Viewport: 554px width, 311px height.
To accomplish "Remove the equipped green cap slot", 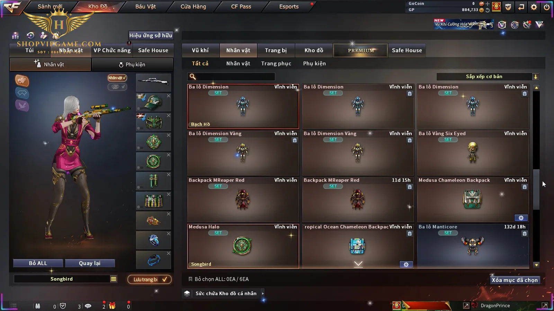I will click(x=169, y=96).
